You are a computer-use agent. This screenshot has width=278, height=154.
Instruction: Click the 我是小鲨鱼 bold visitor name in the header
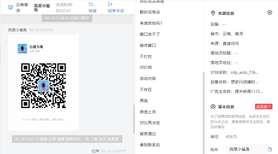point(42,8)
